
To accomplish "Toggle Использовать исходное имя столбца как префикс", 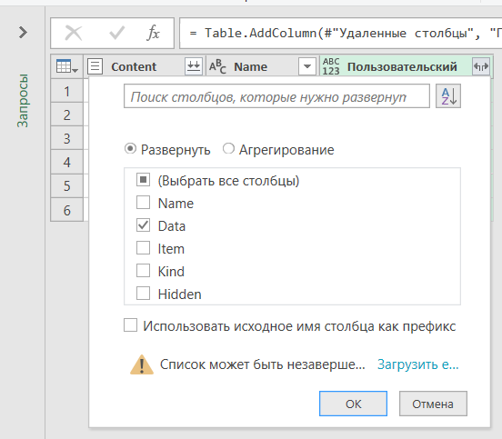I will pyautogui.click(x=131, y=325).
